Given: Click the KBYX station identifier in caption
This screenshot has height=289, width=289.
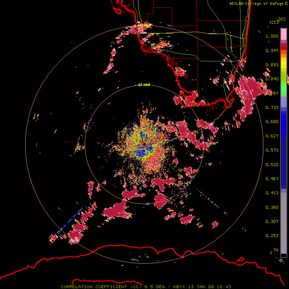Looking at the screenshot, I should [180, 287].
